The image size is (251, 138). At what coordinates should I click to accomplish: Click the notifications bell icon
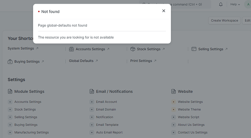(221, 4)
